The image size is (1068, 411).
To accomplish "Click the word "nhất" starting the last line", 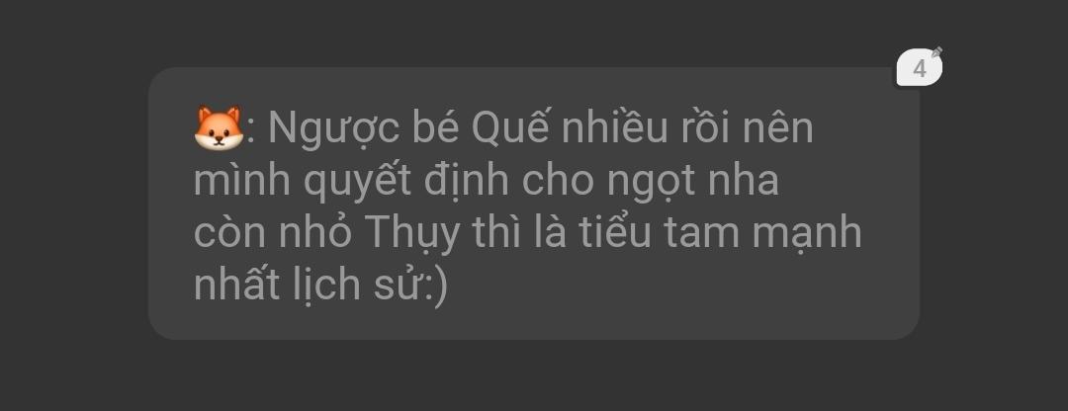I will point(230,284).
